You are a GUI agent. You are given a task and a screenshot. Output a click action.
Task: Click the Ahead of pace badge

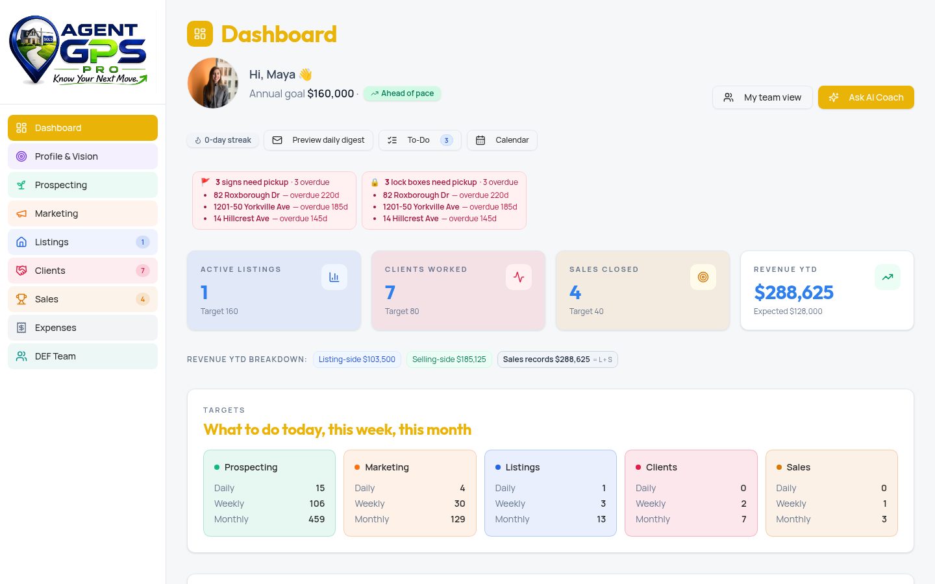pyautogui.click(x=403, y=93)
